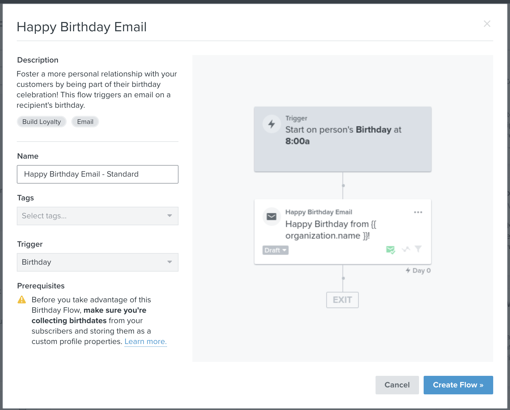Click the funnel filter icon on email card
The height and width of the screenshot is (410, 510).
(418, 249)
